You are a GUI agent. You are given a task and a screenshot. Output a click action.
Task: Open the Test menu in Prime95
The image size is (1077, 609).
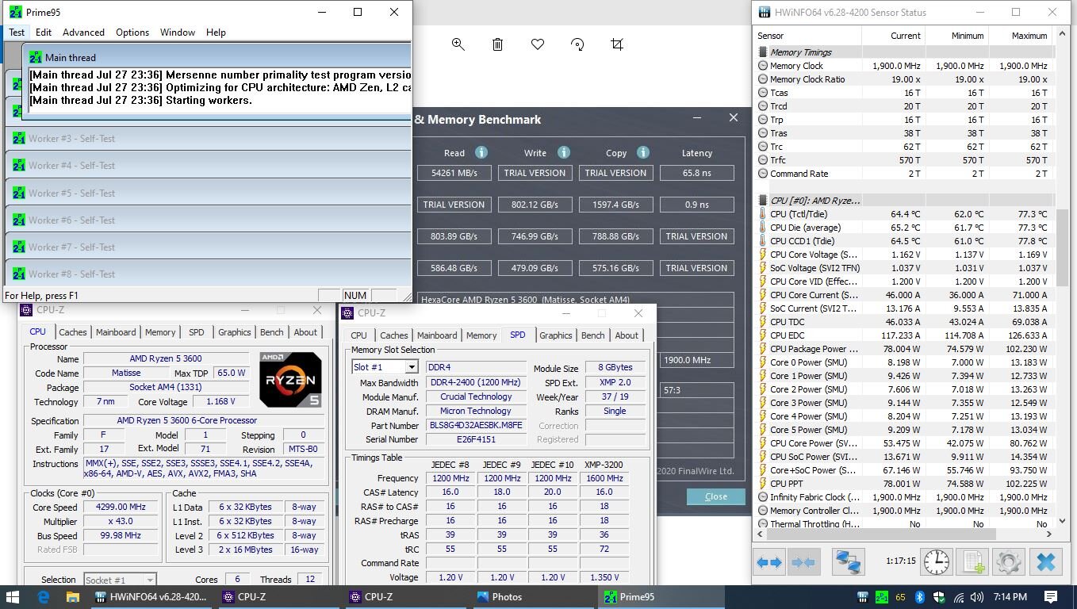coord(17,33)
